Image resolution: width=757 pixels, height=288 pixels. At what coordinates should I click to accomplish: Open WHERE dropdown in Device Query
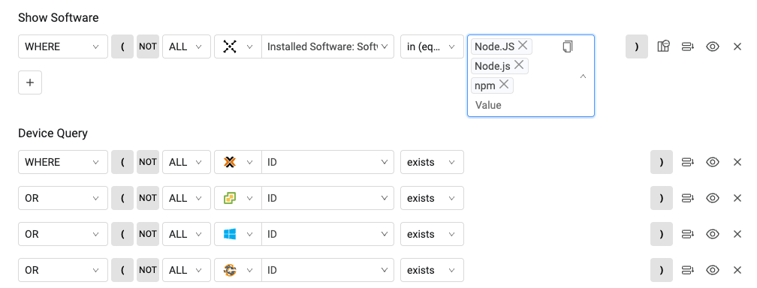click(x=63, y=162)
